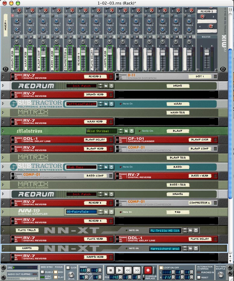Expand the Malström BLAWP device

(3, 131)
